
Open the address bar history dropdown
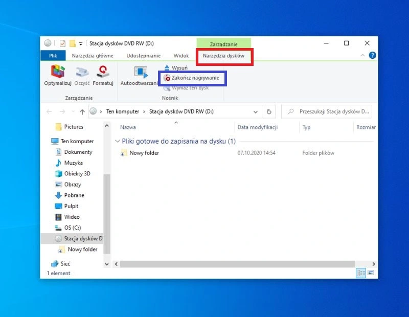pos(256,111)
